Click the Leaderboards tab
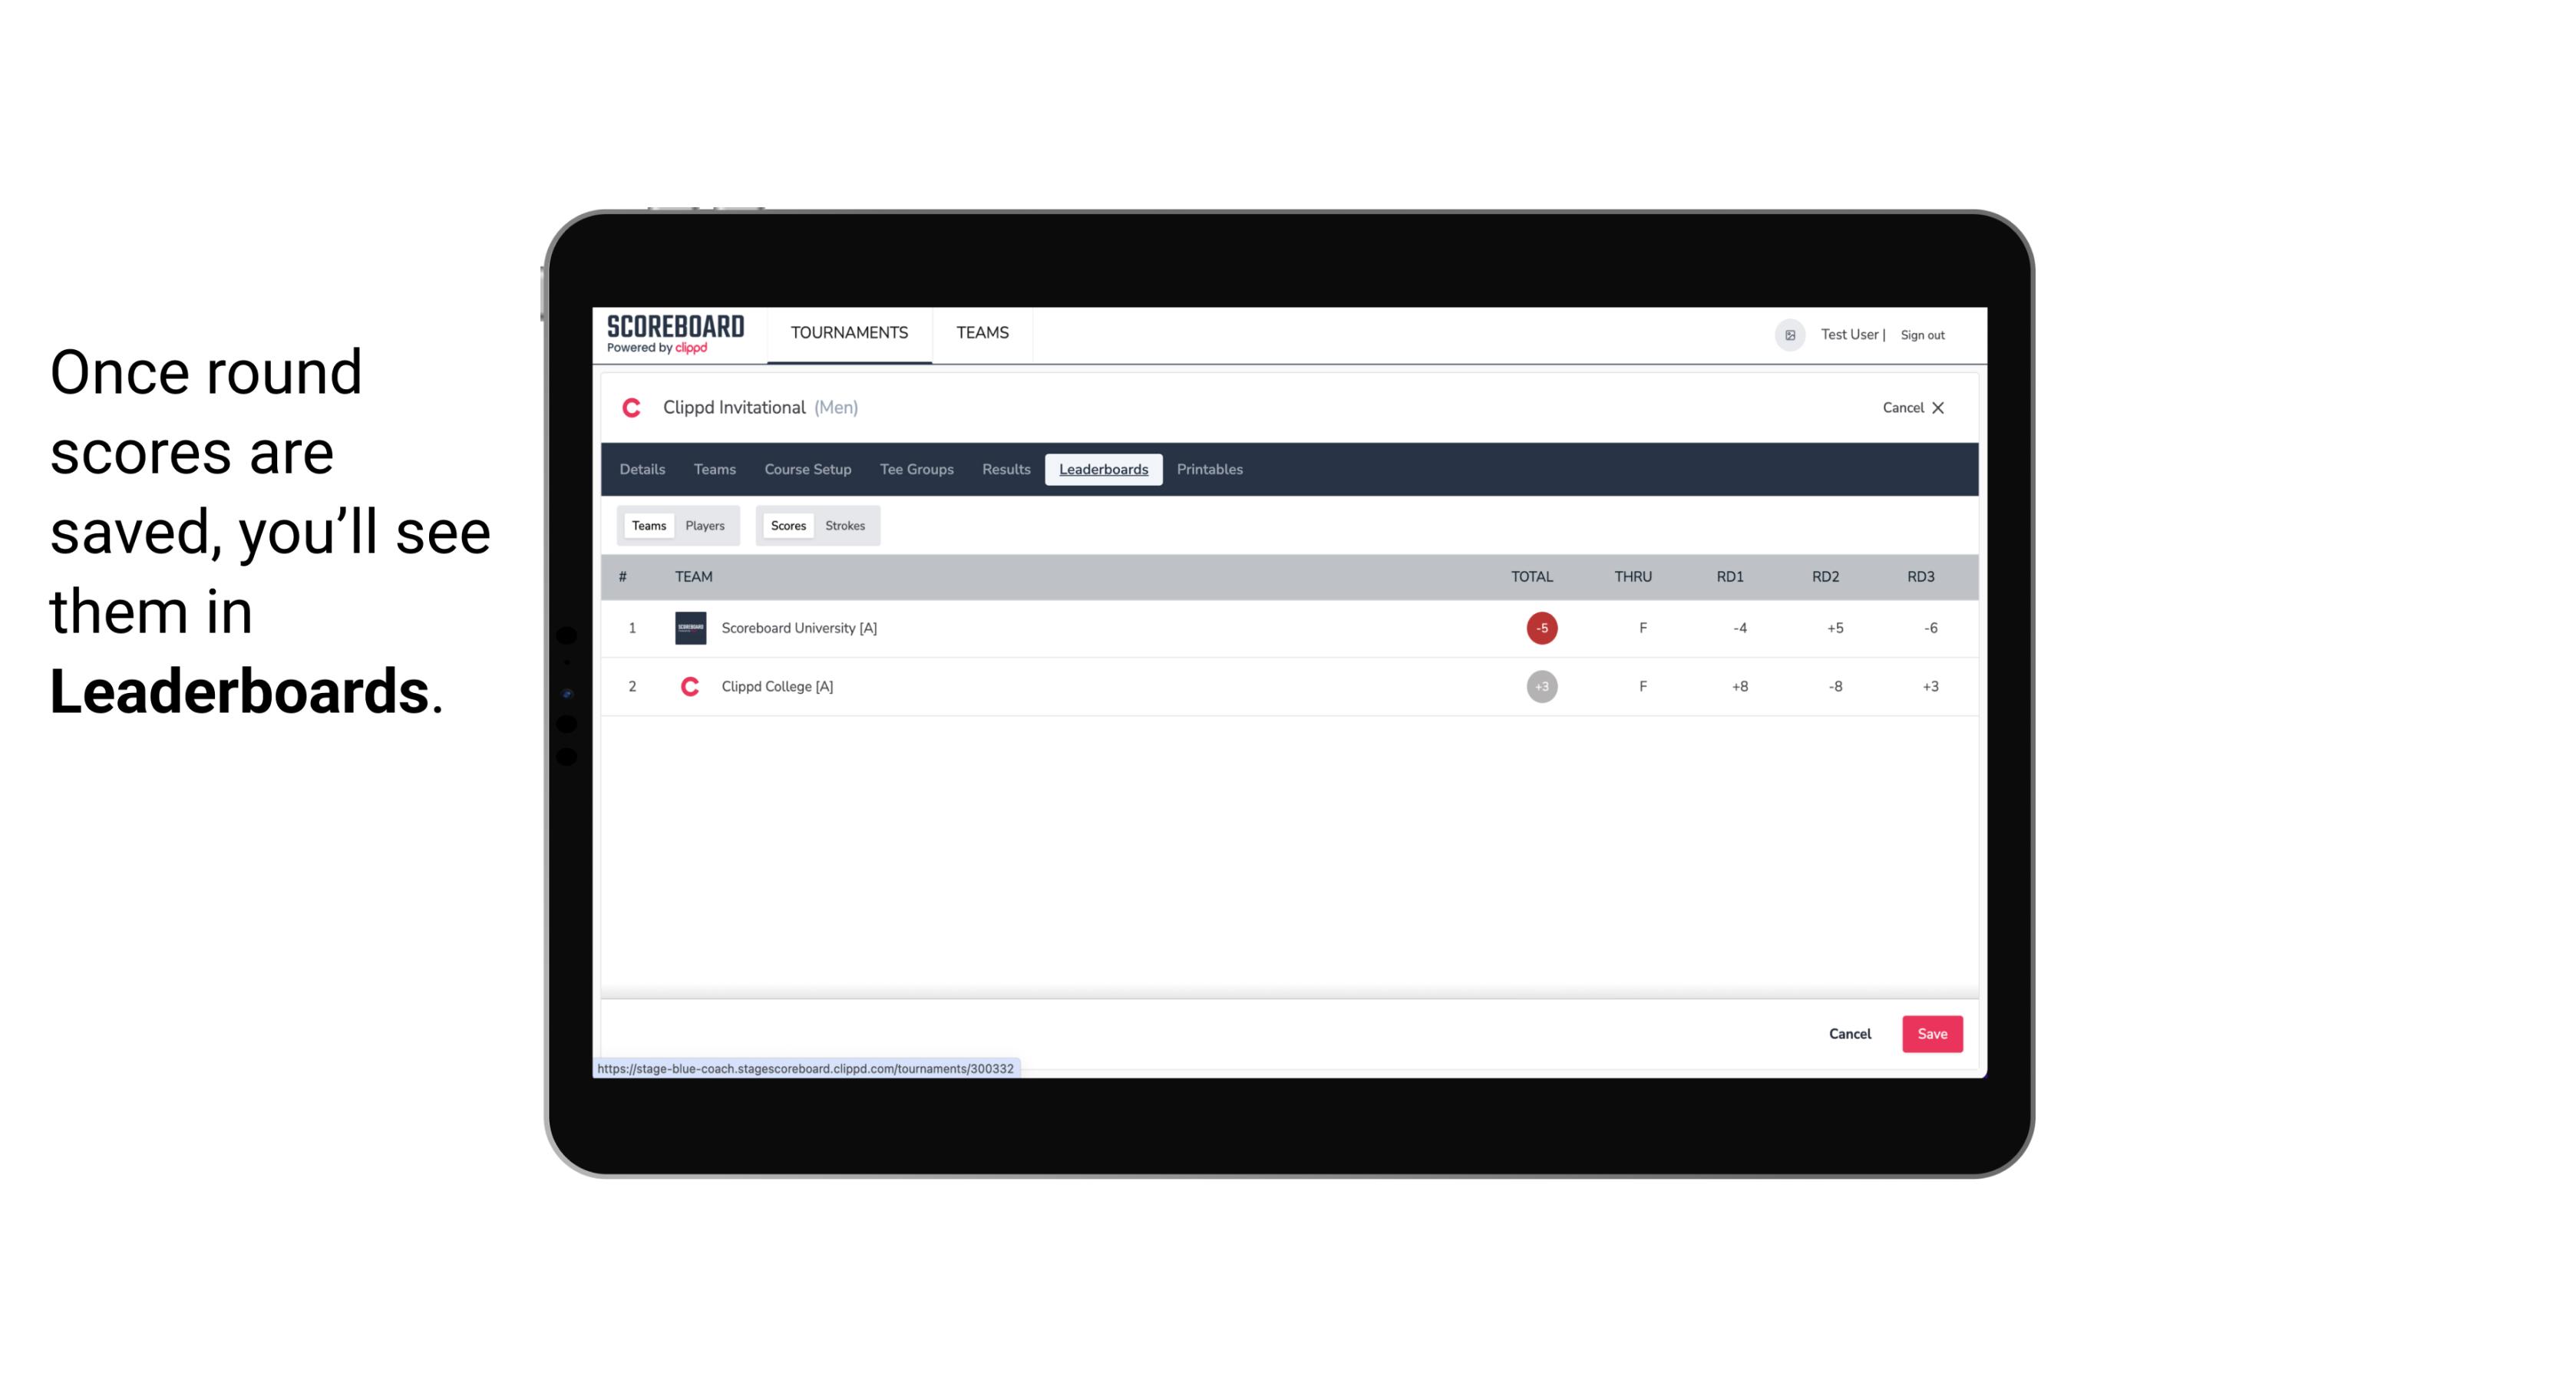Screen dimensions: 2576x1386 (x=1103, y=470)
